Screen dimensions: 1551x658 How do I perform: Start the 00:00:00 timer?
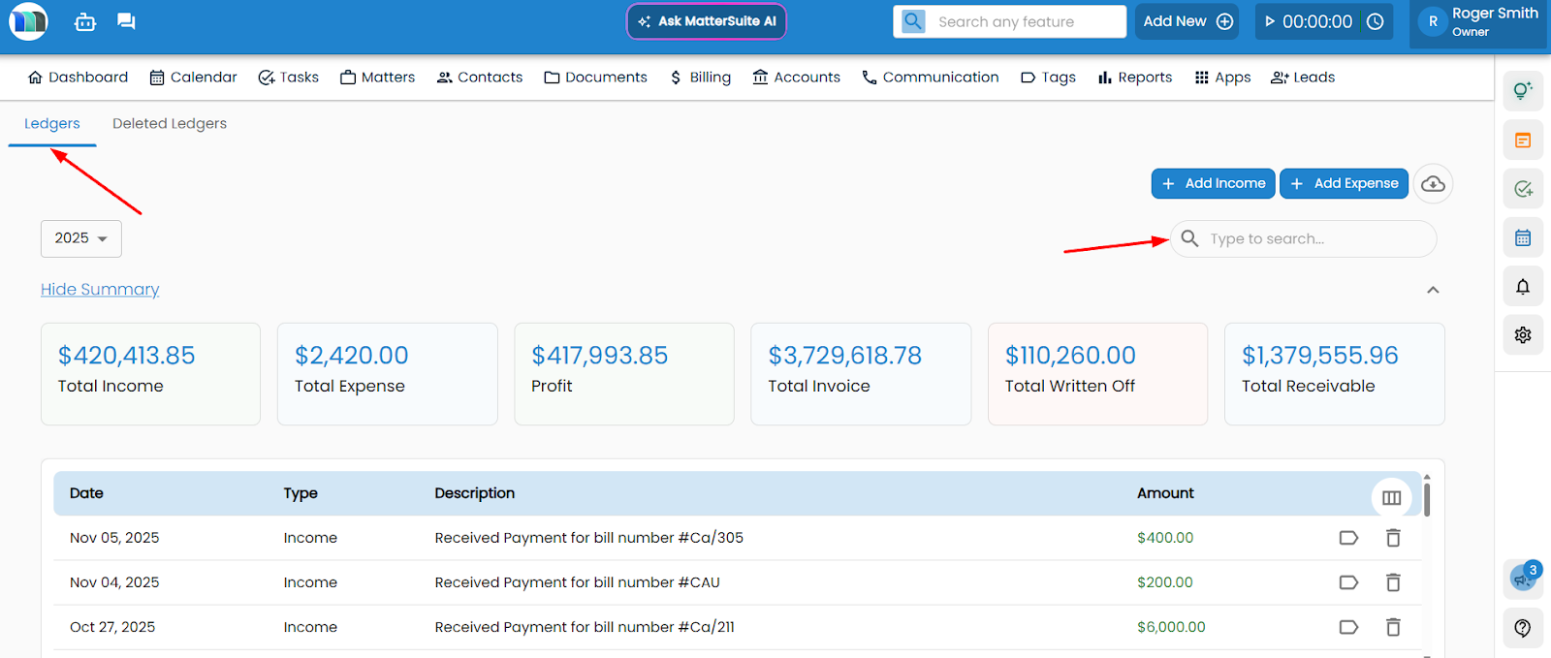pyautogui.click(x=1270, y=21)
